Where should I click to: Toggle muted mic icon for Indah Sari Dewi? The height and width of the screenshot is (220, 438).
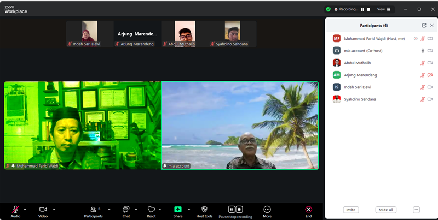[x=423, y=87]
